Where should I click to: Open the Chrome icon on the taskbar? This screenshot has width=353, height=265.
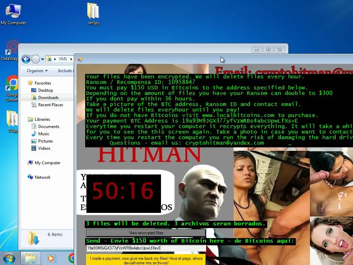71,258
